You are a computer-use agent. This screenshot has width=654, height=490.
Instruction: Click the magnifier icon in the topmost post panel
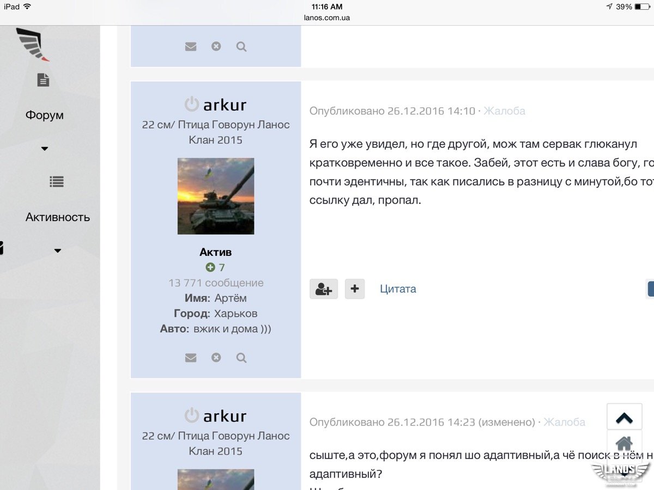241,47
